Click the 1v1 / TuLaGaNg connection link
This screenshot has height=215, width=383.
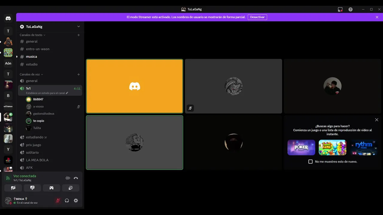tap(22, 180)
